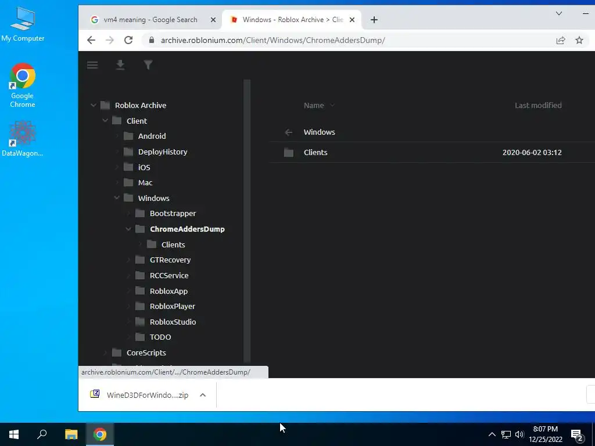
Task: Open the Windows Start menu
Action: click(x=14, y=434)
